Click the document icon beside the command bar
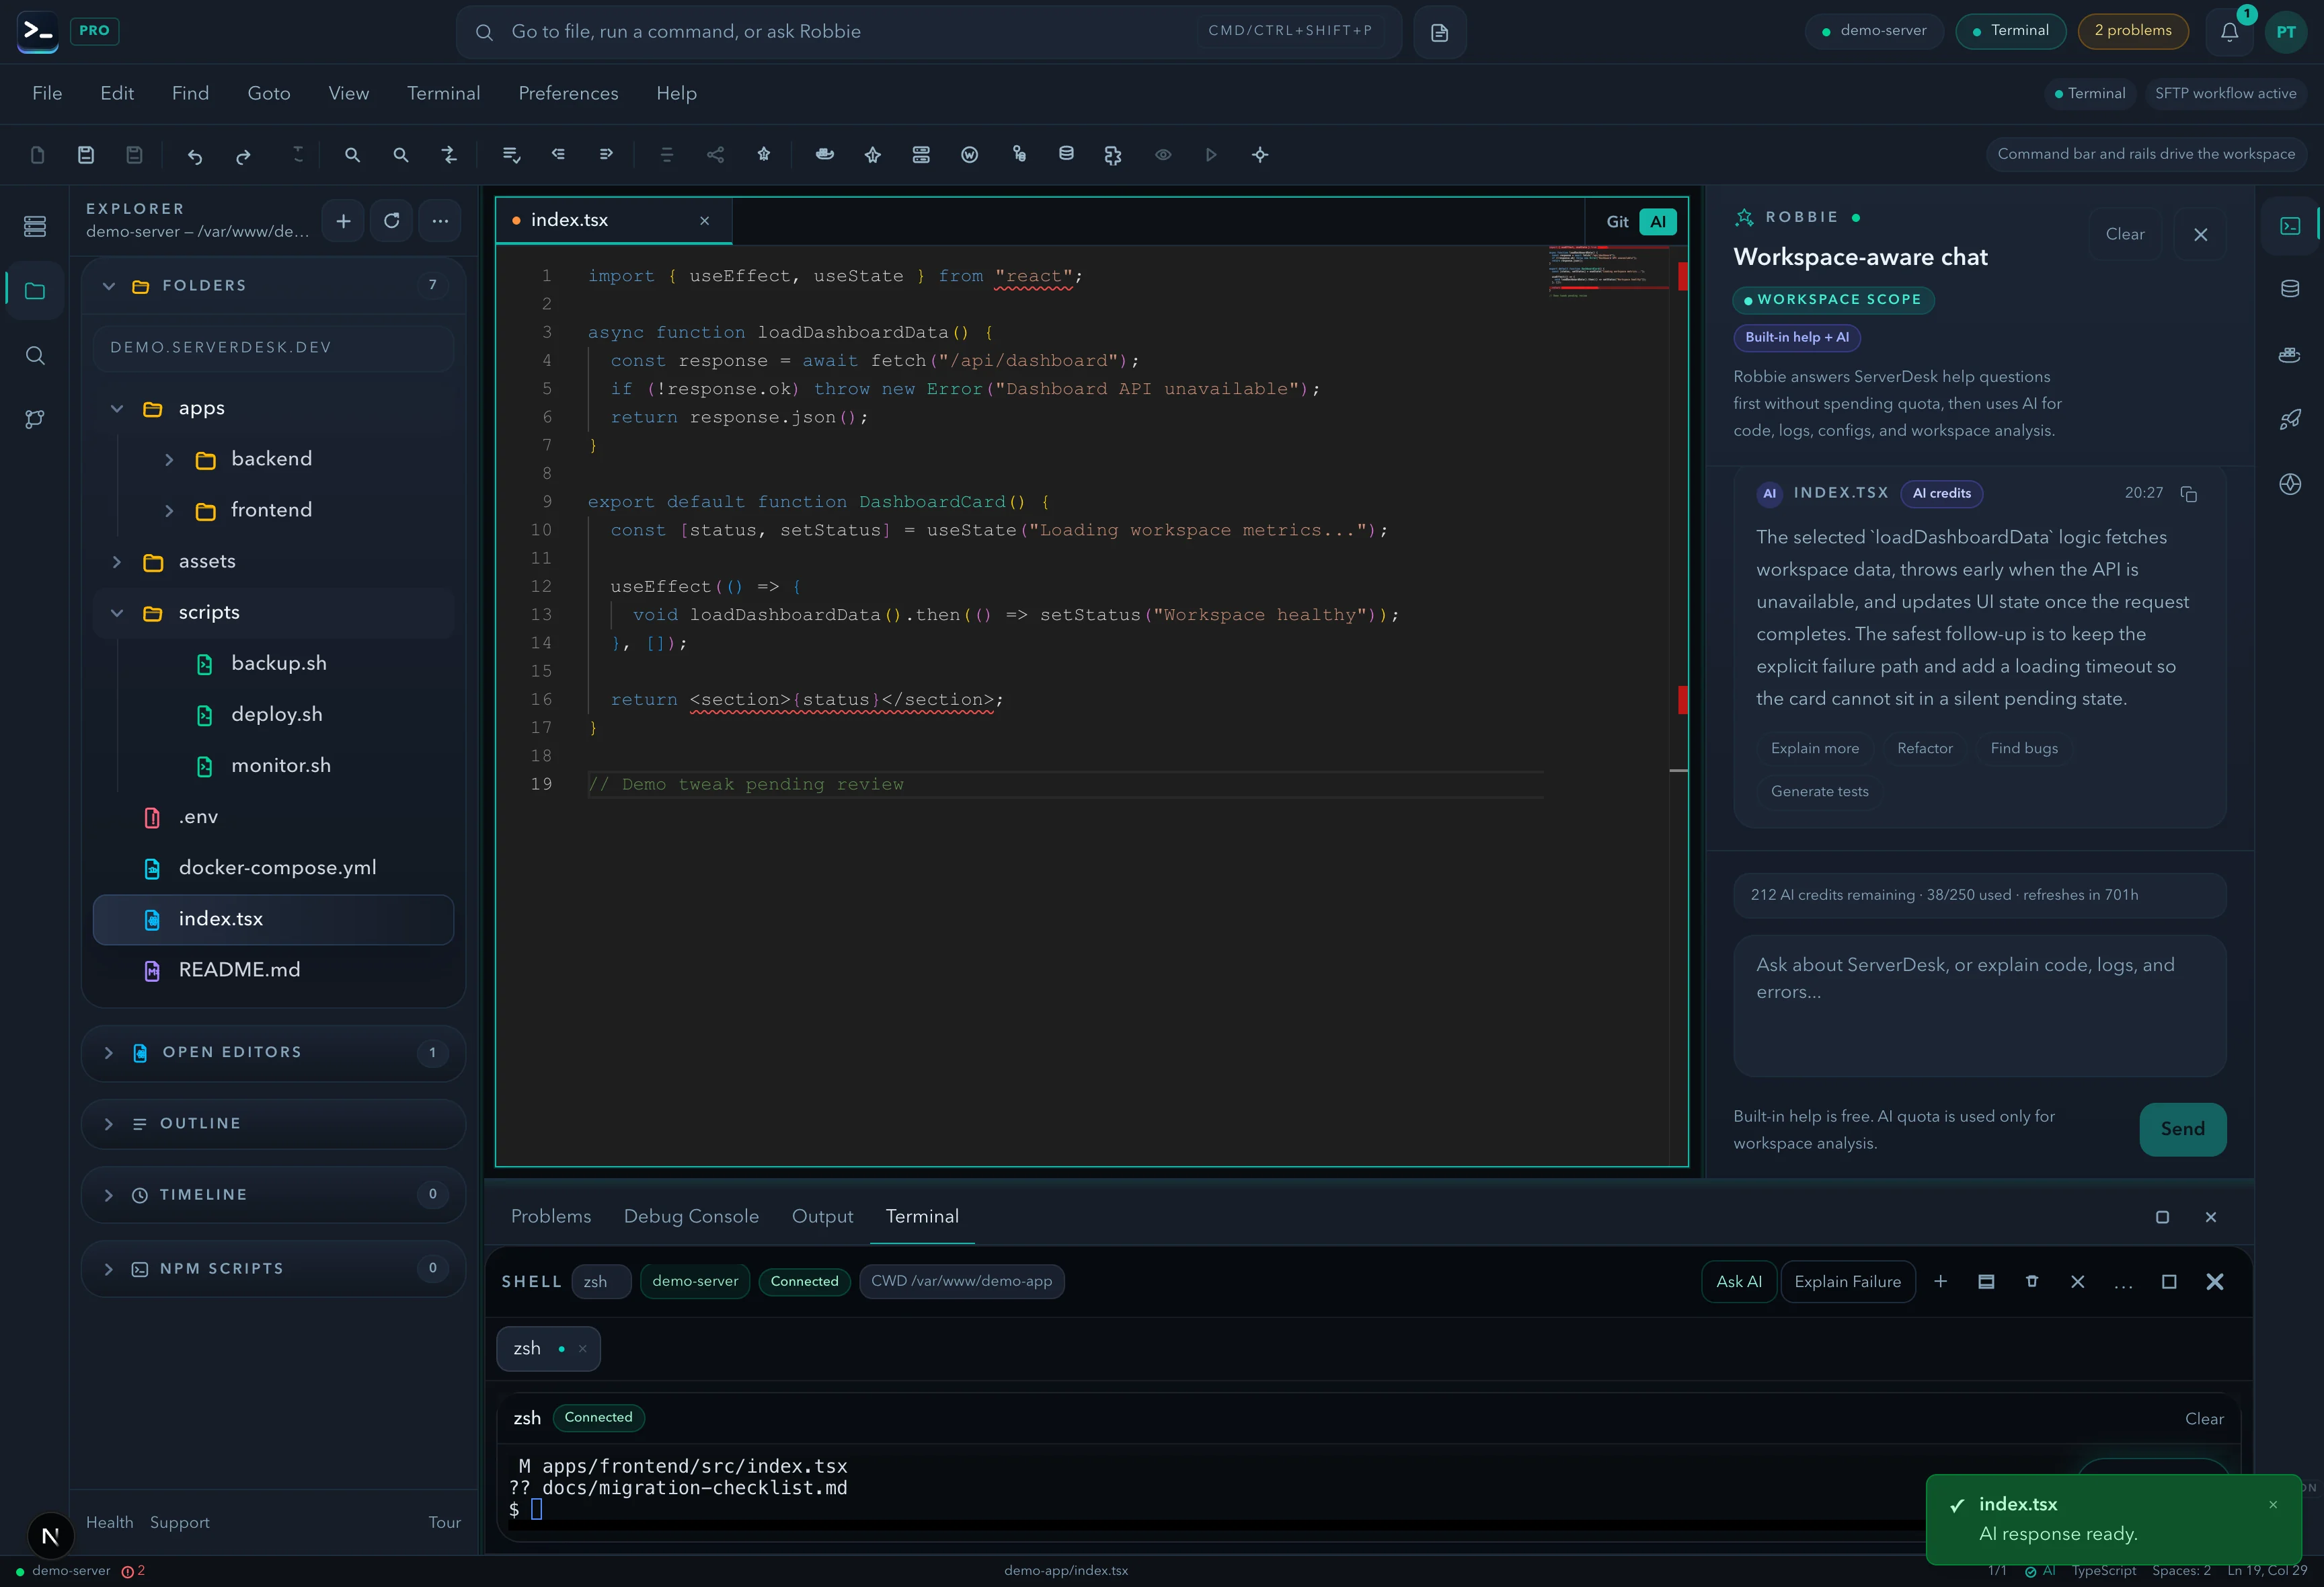Viewport: 2324px width, 1587px height. 1440,32
